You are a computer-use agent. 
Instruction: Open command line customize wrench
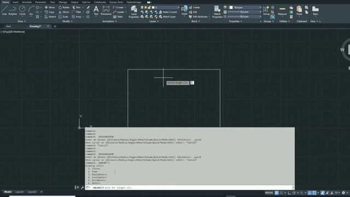pos(82,187)
